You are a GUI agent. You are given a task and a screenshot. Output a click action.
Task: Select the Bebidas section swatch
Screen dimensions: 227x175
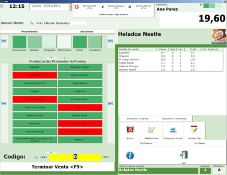(x=34, y=42)
